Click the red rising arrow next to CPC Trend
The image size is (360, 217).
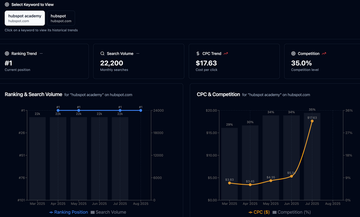[226, 54]
